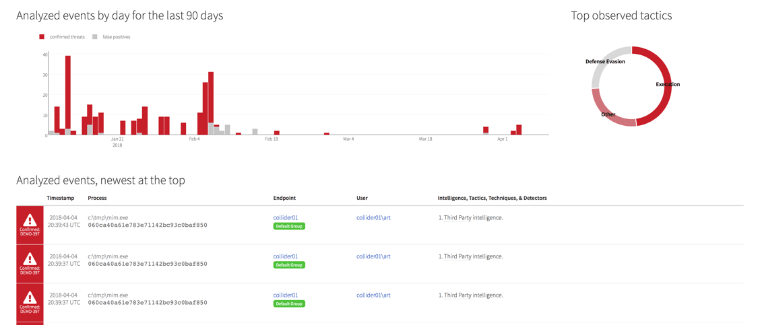Screen dimensions: 760x325
Task: Click the second row's red warning triangle
Action: click(30, 259)
